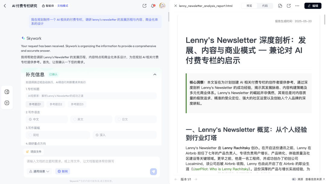Screen dimensions: 326x184
Task: Switch to the 代码 tab
Action: 265,6
